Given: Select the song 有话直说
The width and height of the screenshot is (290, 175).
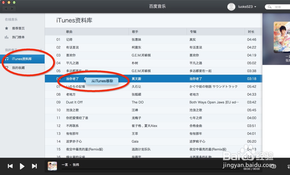Looking at the screenshot, I should 72,47.
